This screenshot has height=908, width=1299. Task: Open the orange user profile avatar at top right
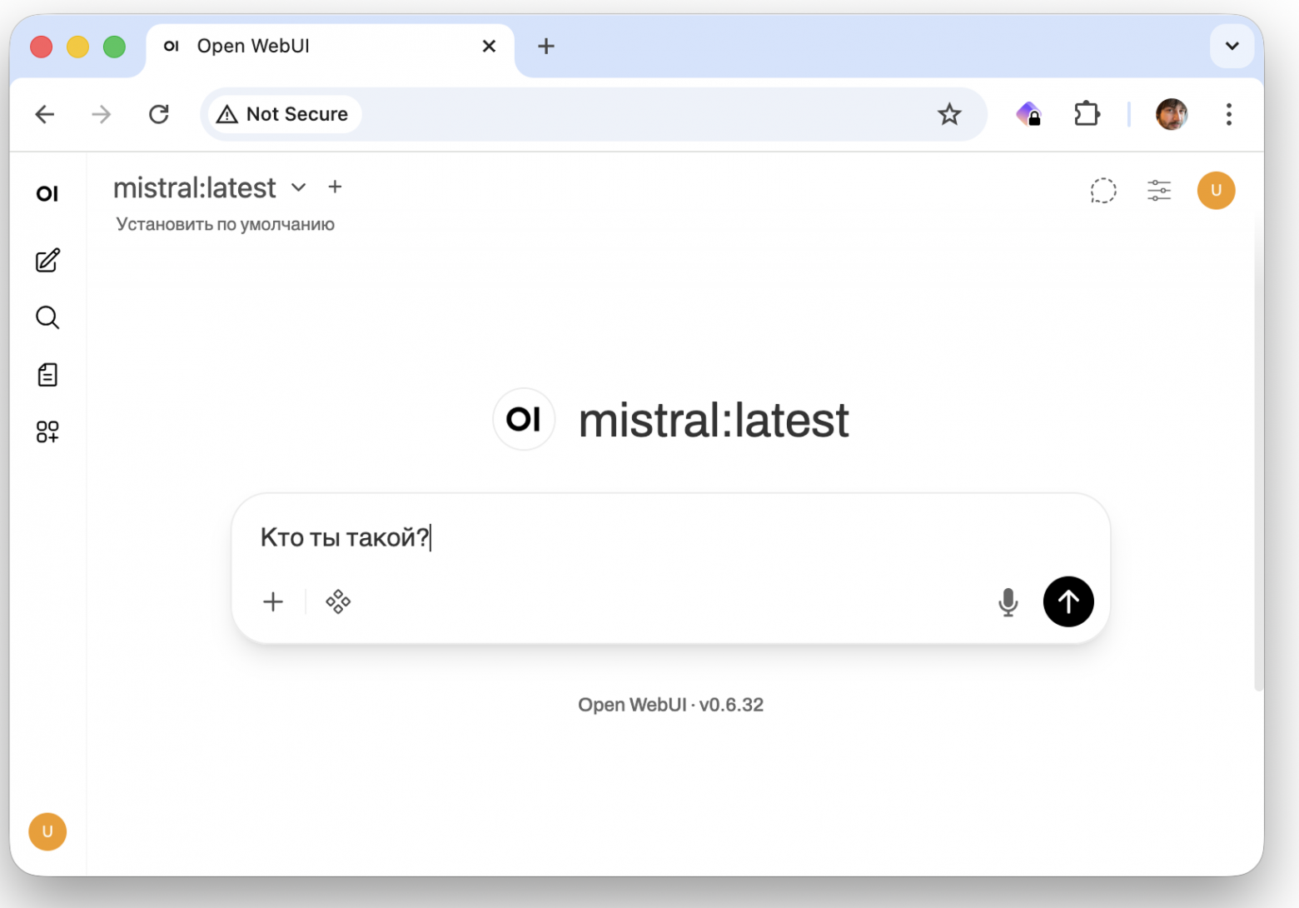pos(1216,191)
